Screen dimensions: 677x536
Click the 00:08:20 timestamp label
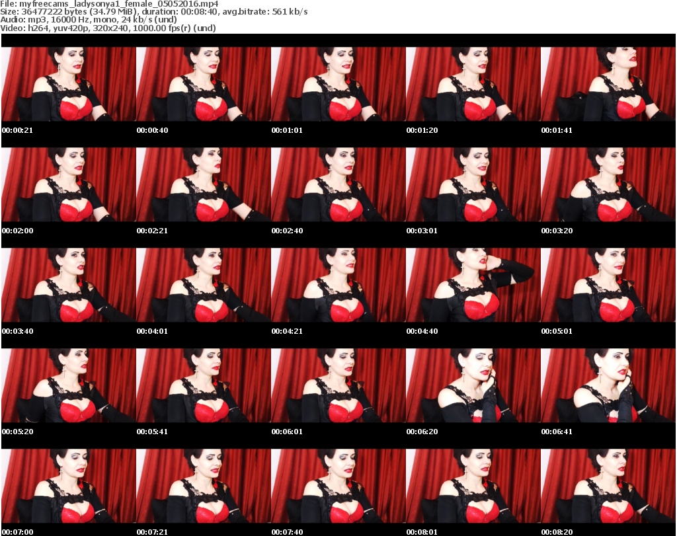coord(557,532)
